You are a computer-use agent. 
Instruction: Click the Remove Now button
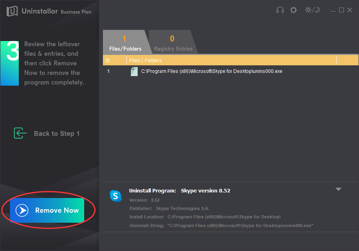click(47, 210)
